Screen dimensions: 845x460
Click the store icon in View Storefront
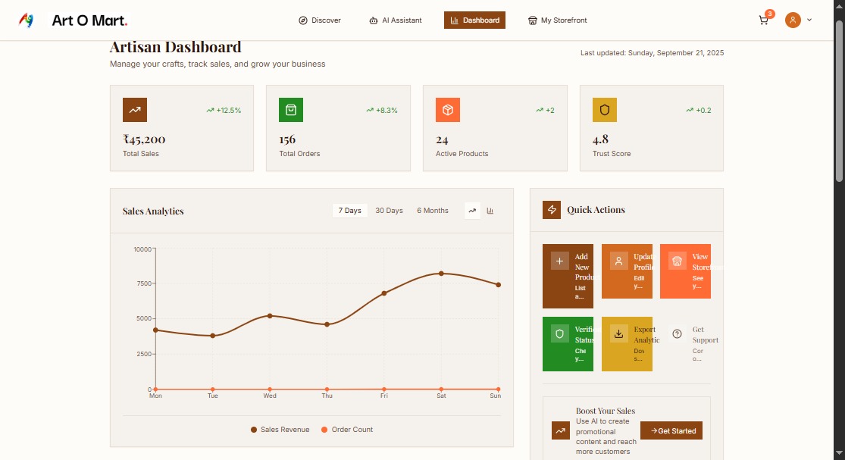coord(677,261)
